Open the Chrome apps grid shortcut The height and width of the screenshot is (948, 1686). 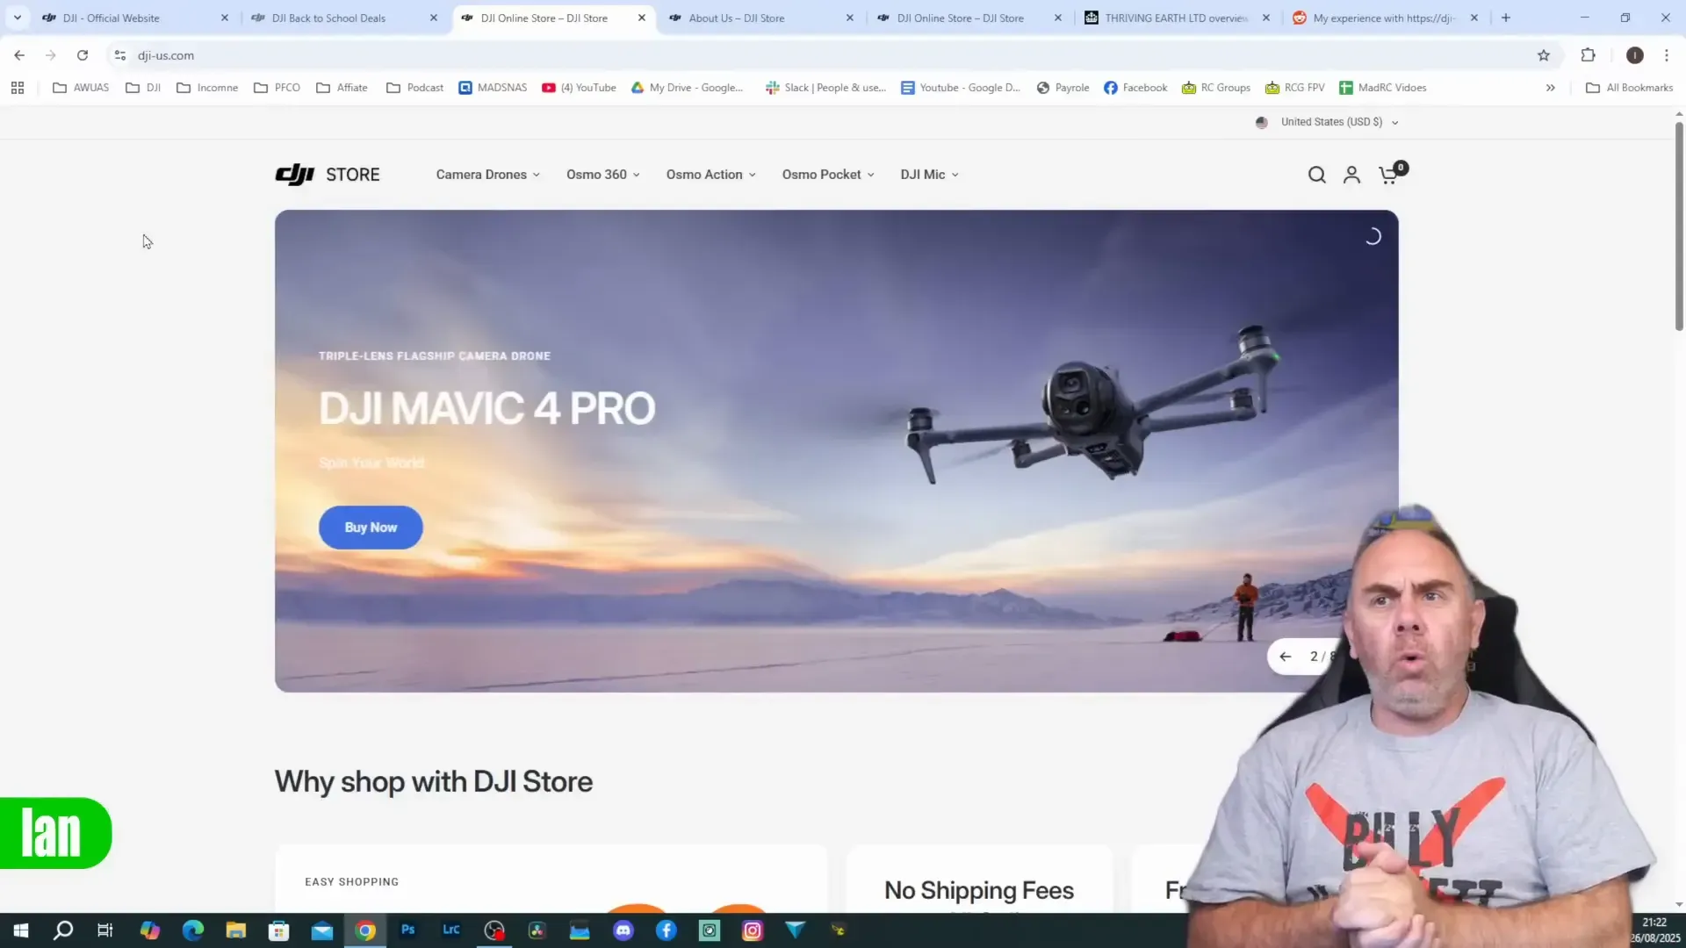pos(18,88)
